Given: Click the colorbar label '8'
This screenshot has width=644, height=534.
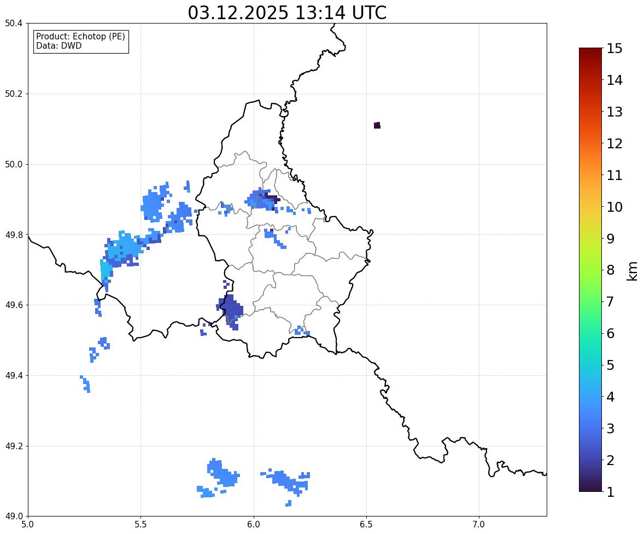Looking at the screenshot, I should click(611, 270).
